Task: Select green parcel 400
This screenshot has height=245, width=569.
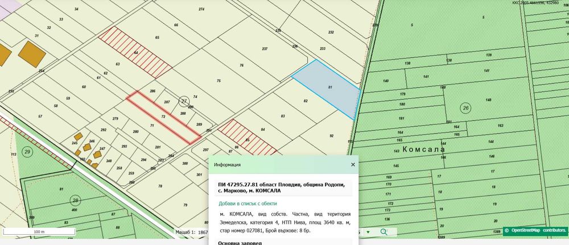Action: [75, 210]
